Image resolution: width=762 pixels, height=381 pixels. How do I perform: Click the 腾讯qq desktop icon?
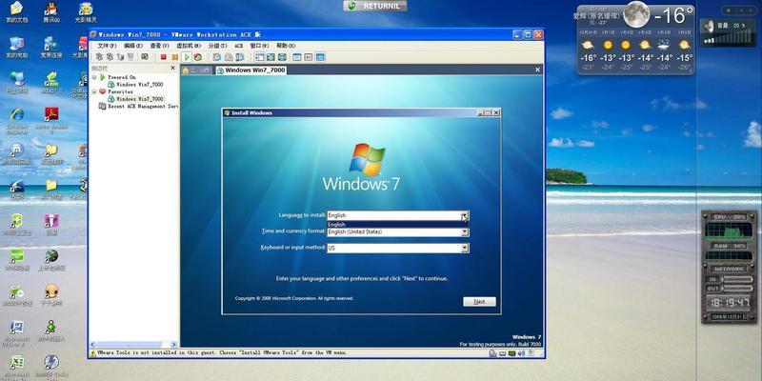[51, 9]
